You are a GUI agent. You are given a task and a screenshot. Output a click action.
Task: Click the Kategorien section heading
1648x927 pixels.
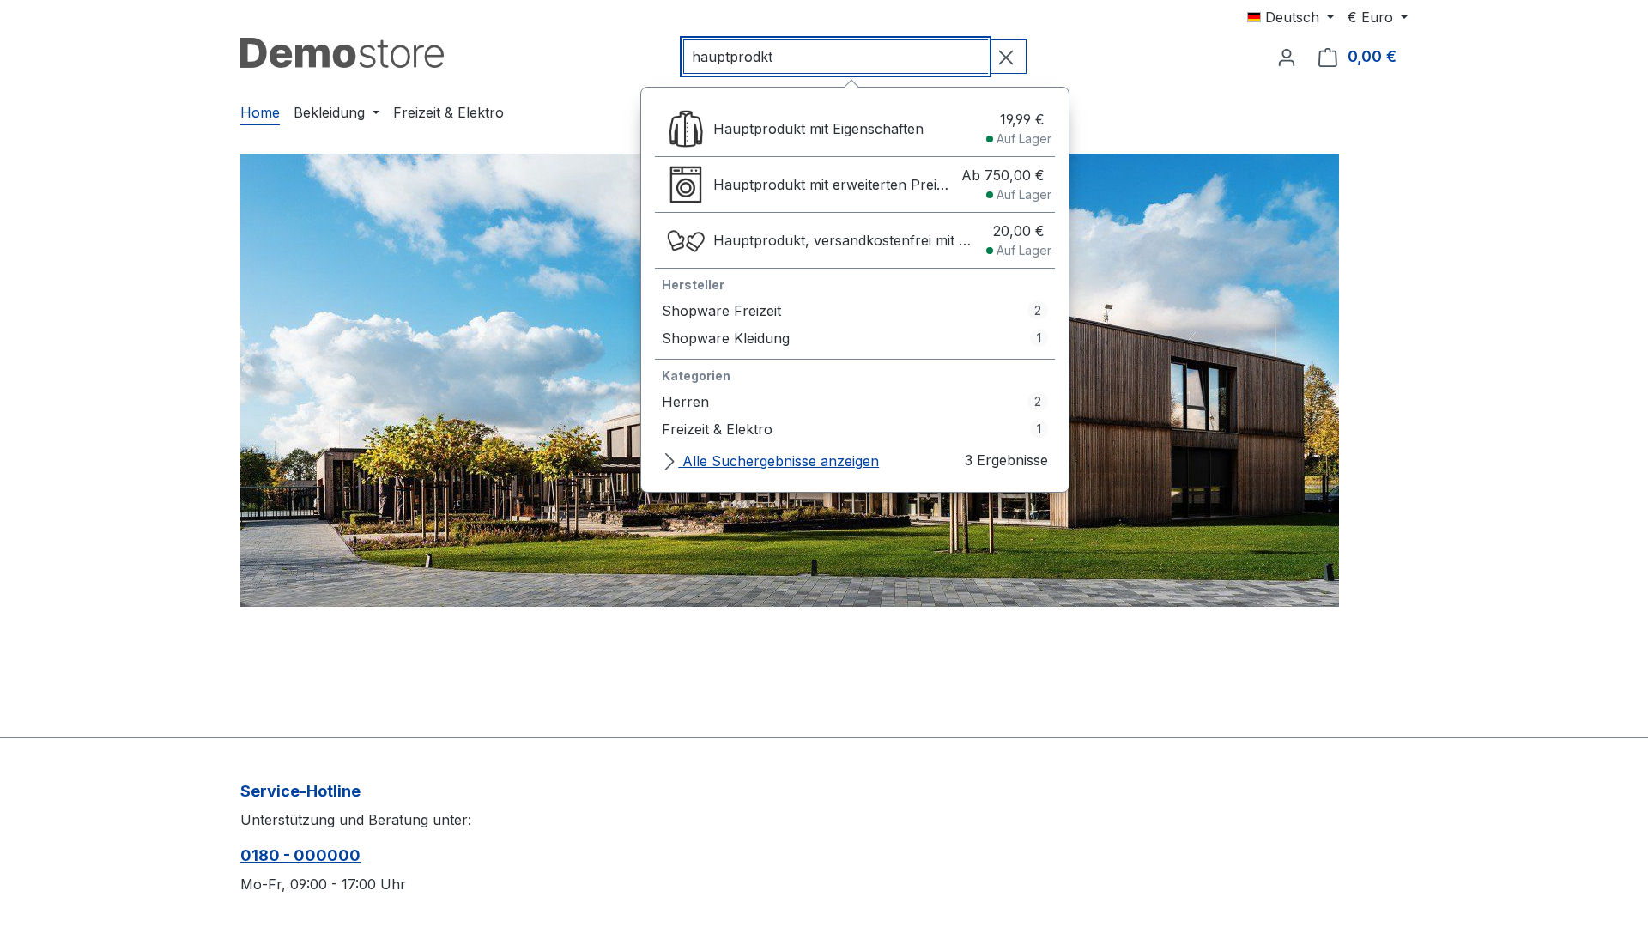click(696, 376)
